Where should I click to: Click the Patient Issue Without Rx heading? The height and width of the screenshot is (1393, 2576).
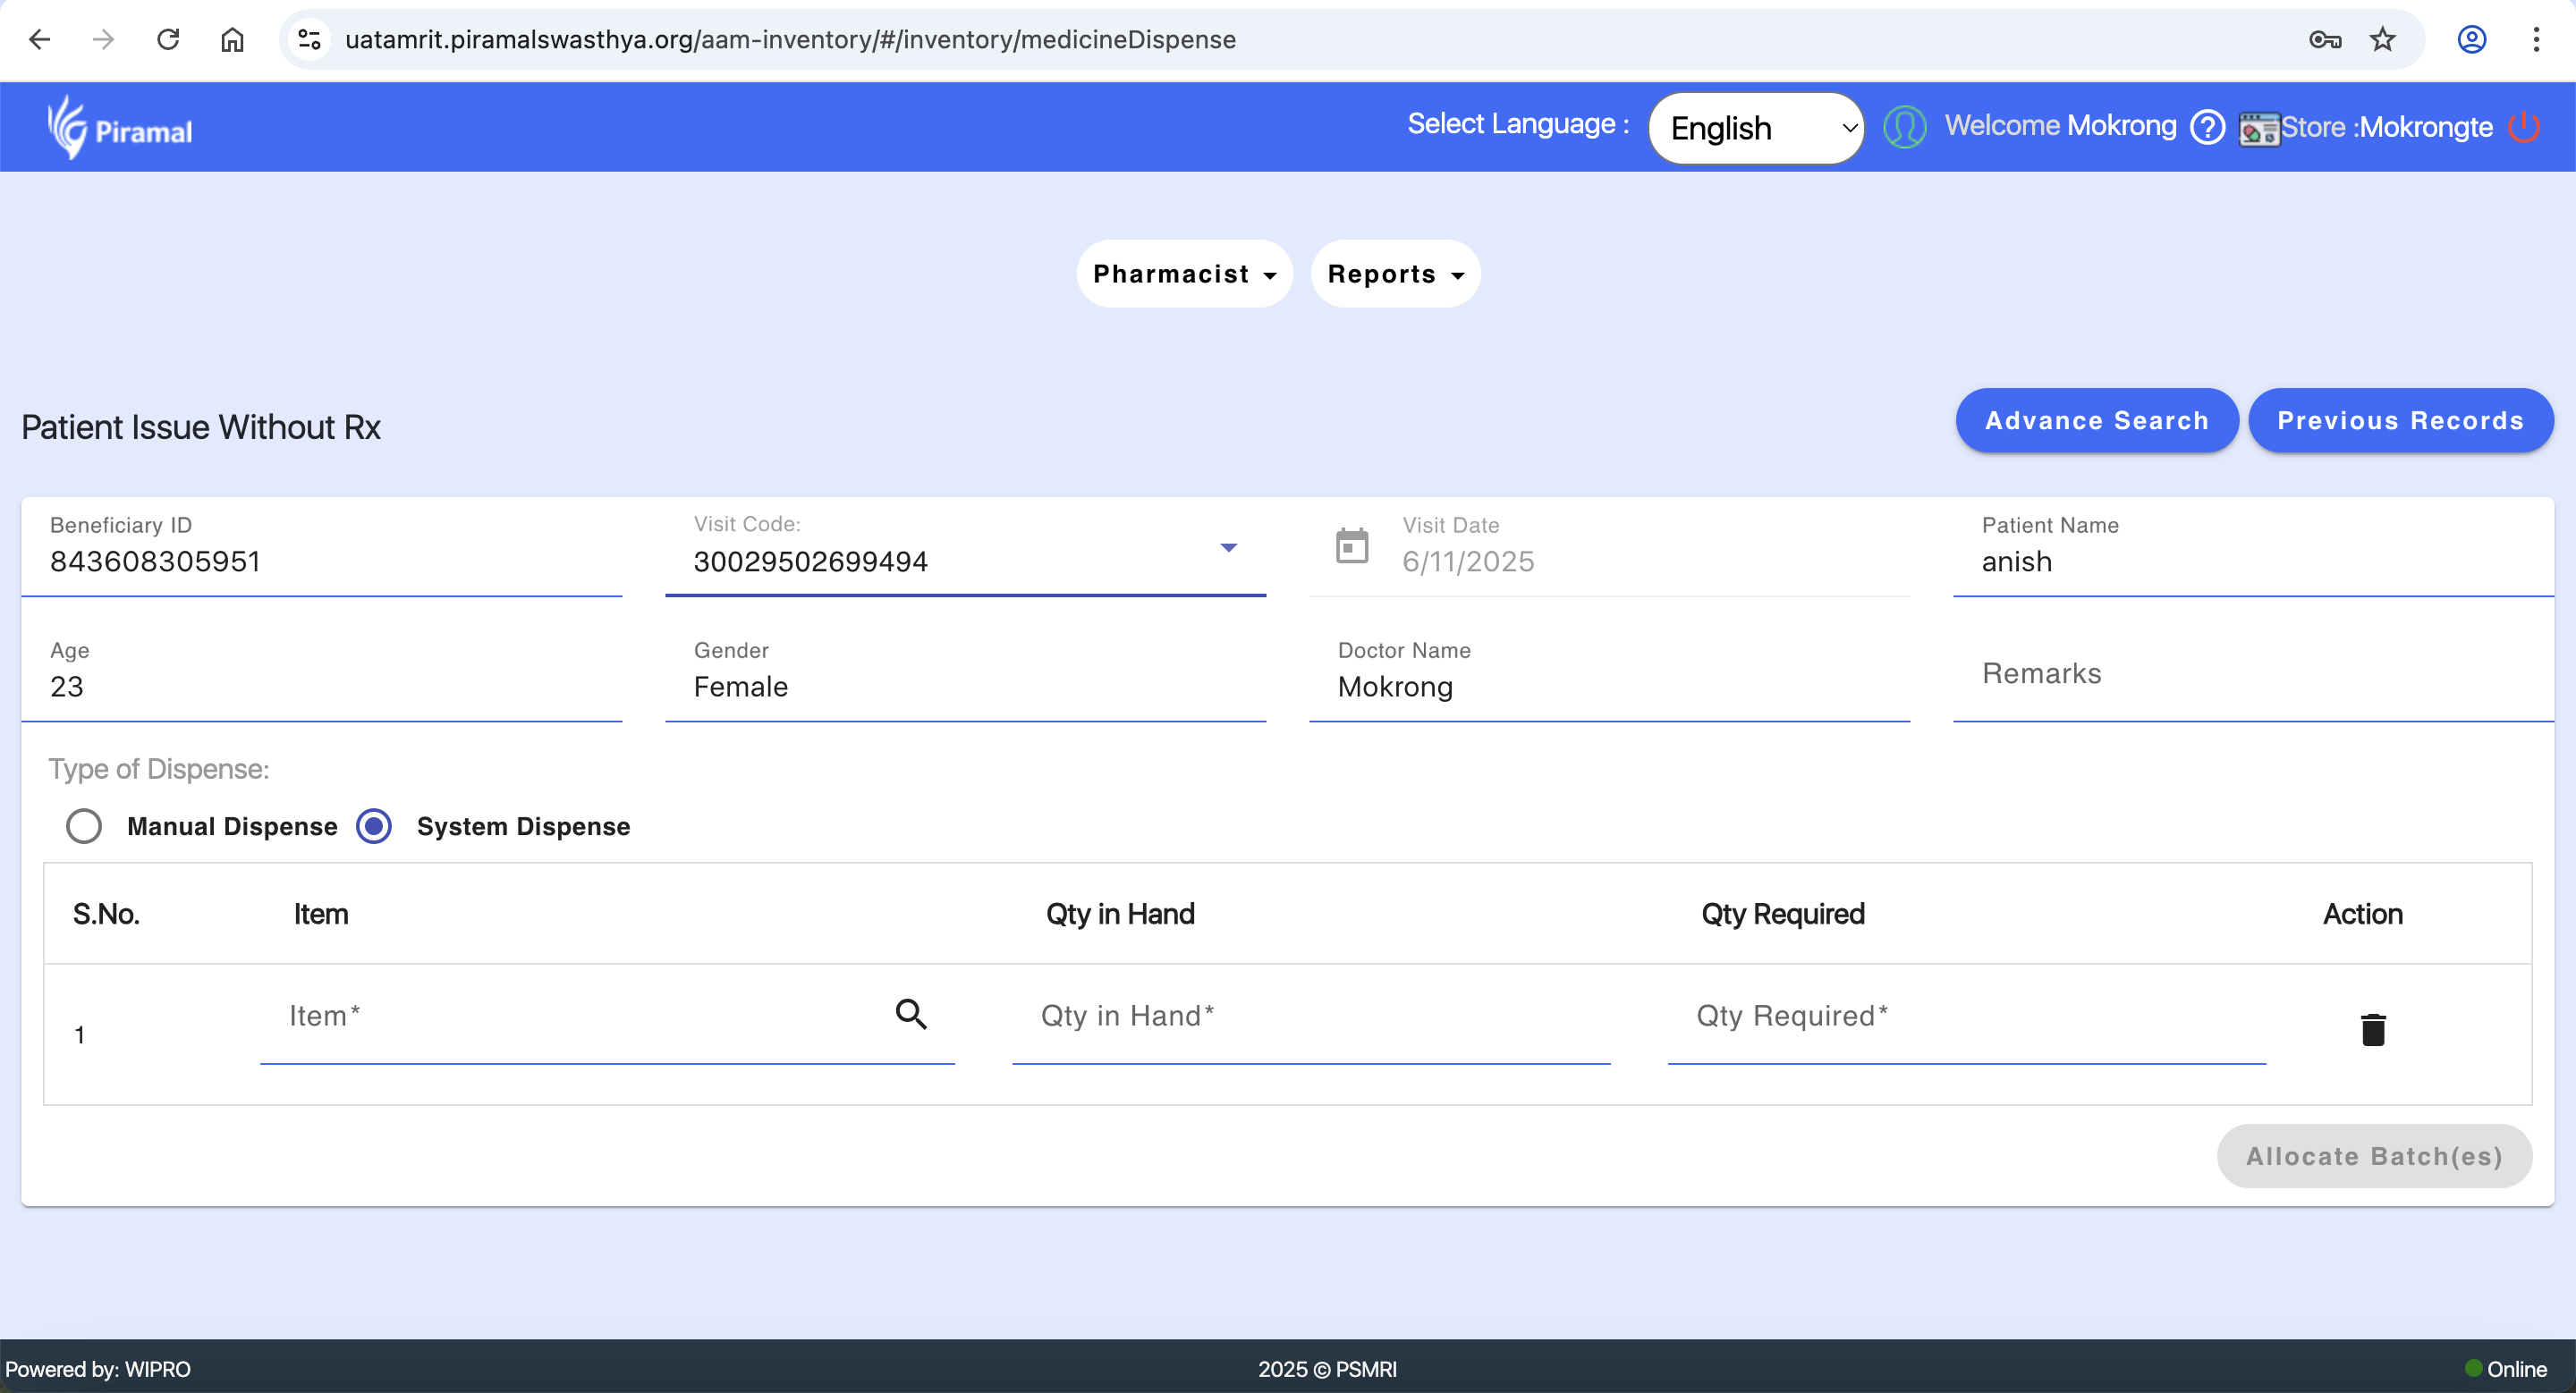click(201, 426)
